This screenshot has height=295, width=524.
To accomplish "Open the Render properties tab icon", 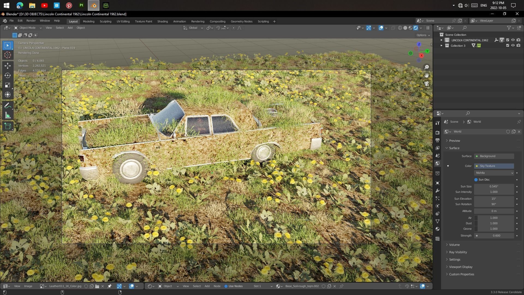I will (x=437, y=132).
